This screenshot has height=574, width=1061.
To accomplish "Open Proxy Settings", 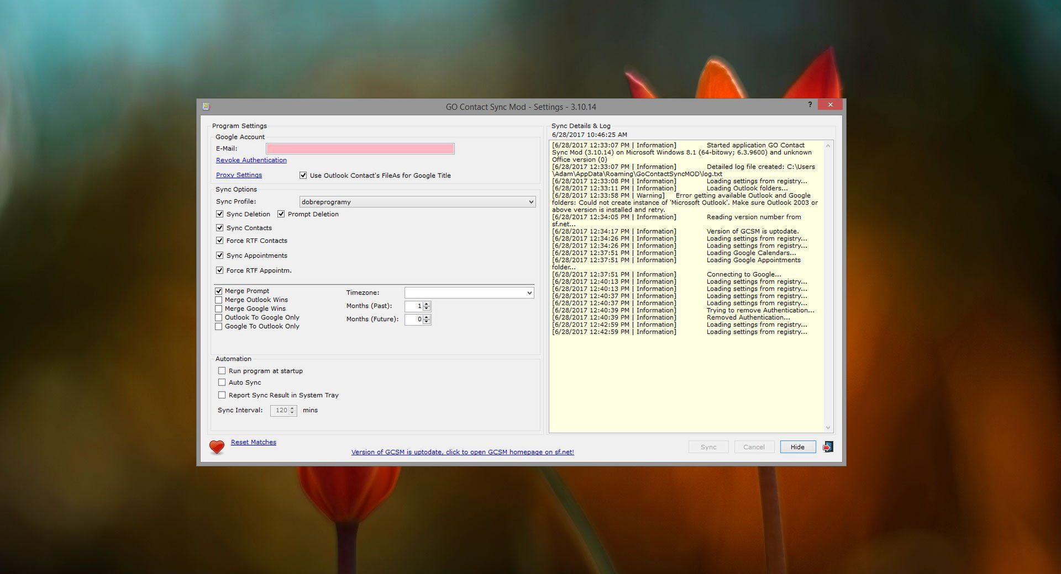I will coord(239,175).
